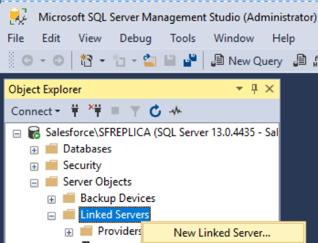Click Connect Object Explorer plug icon
The width and height of the screenshot is (318, 243).
[x=75, y=110]
